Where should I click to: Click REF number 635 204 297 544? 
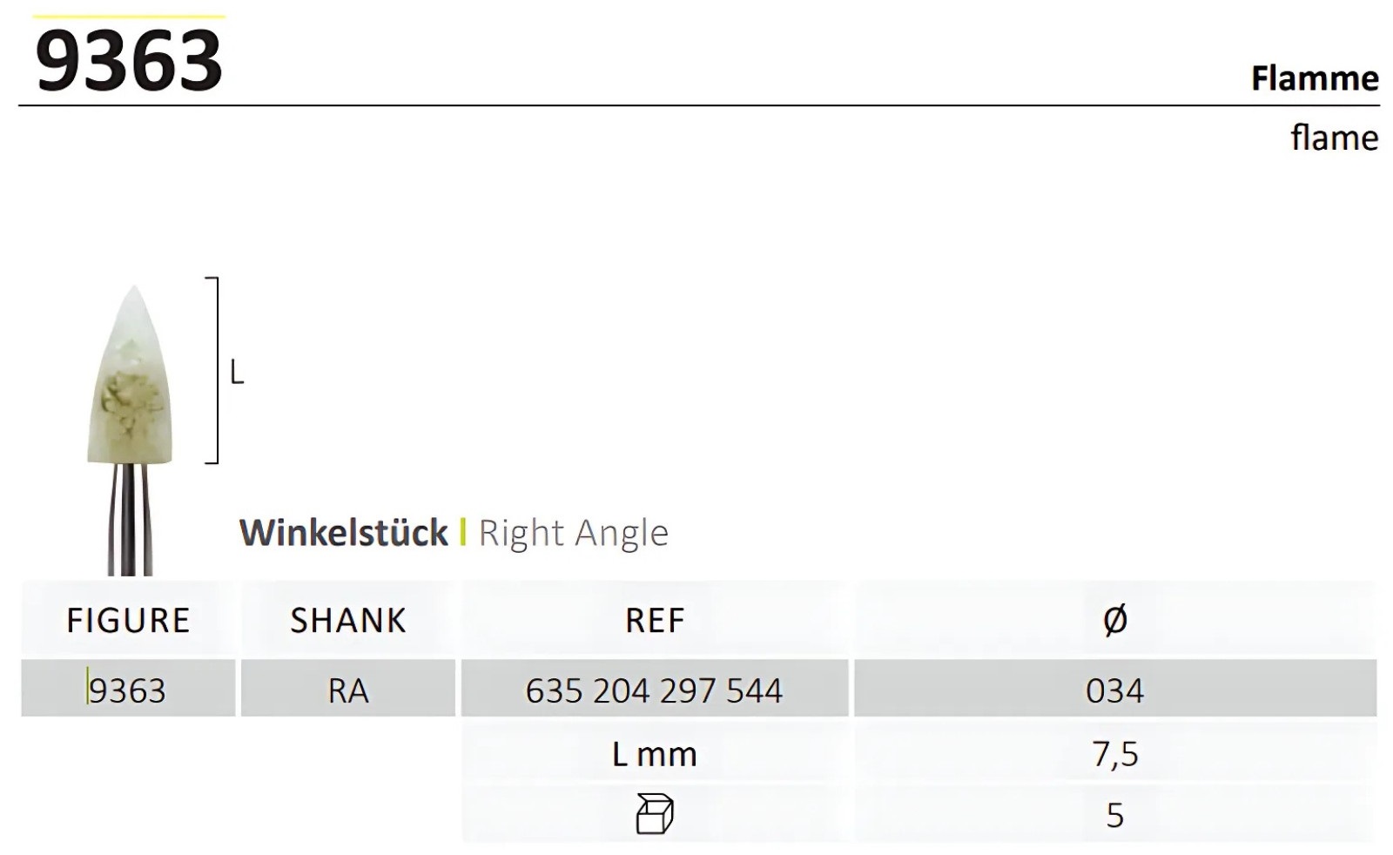click(x=654, y=690)
